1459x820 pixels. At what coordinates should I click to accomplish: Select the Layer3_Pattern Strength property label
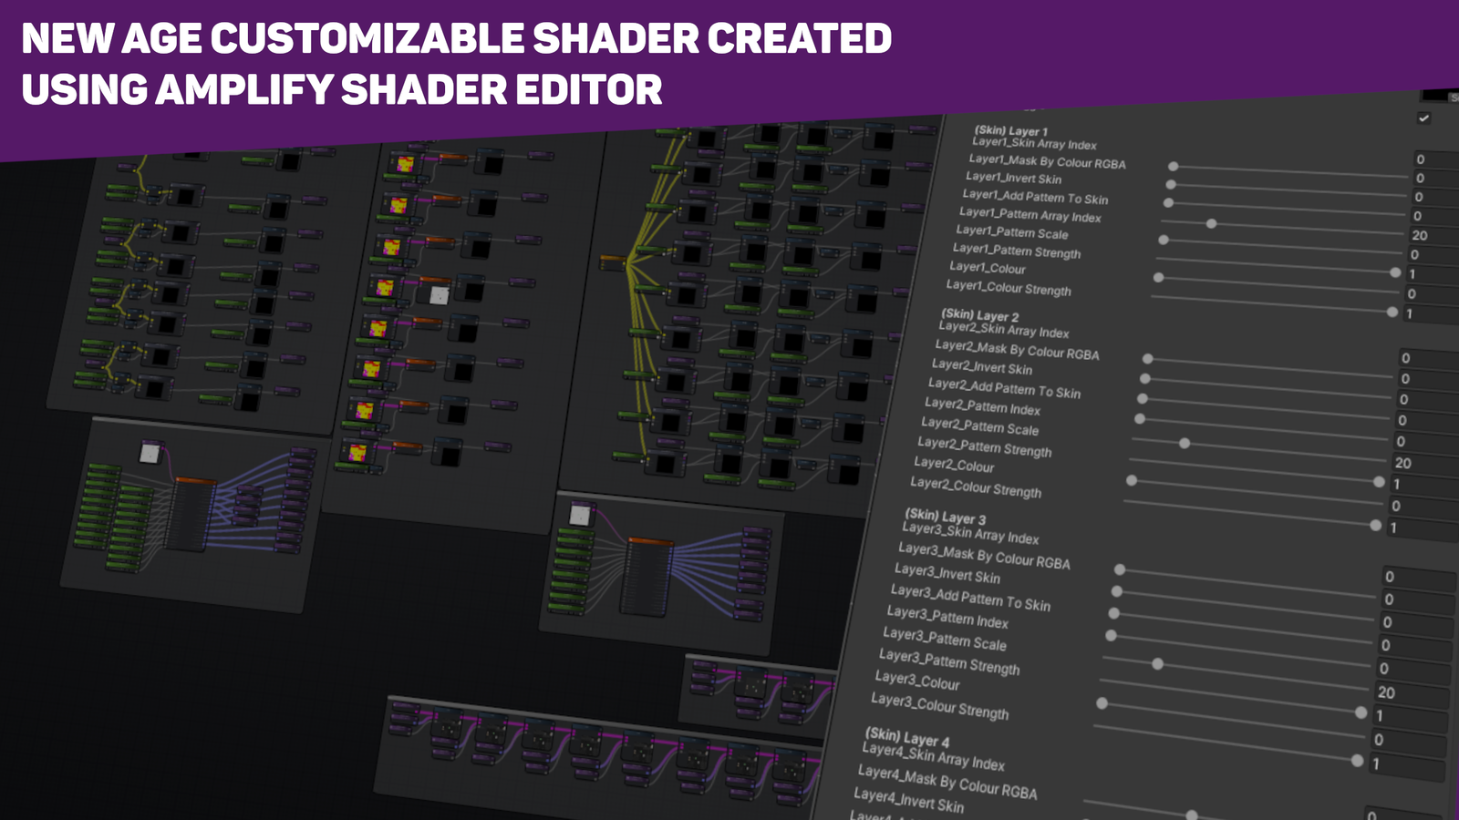[948, 661]
